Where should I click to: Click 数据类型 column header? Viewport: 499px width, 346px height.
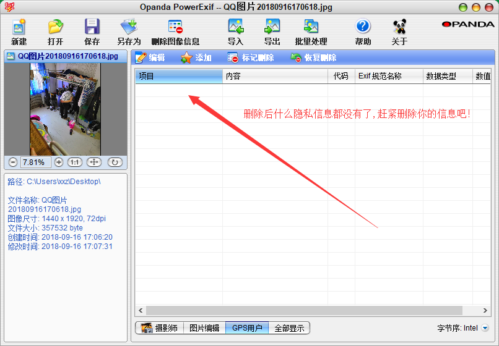coord(448,76)
